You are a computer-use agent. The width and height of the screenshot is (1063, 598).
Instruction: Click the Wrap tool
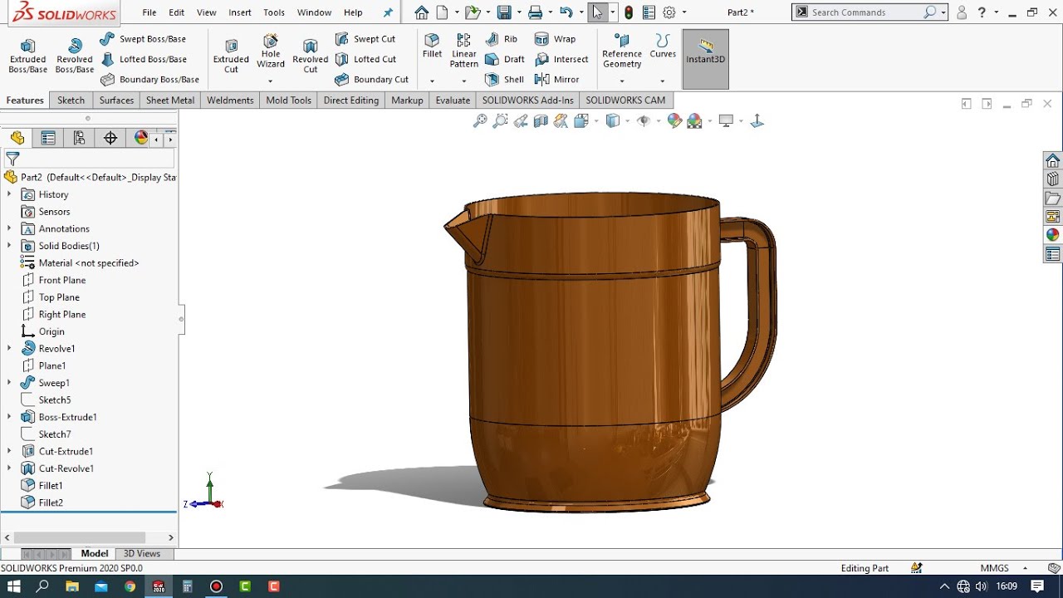click(x=555, y=39)
